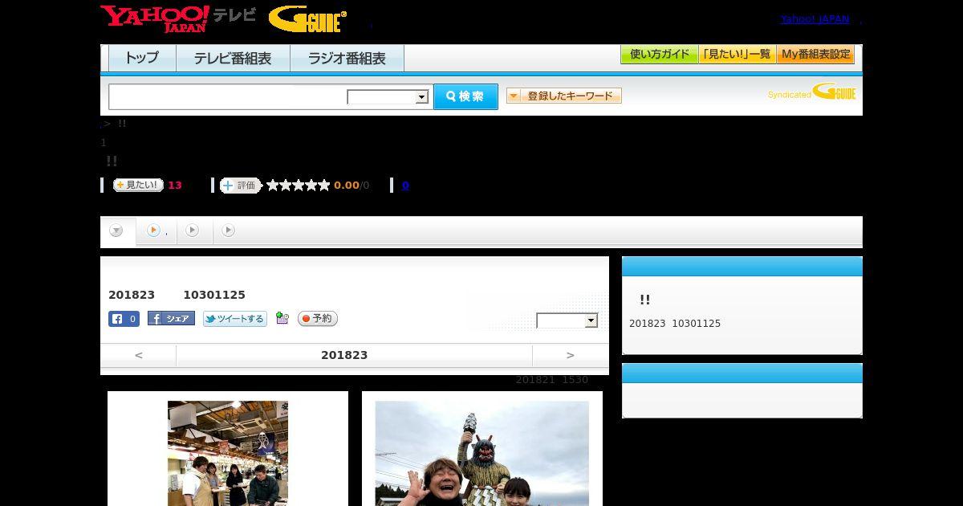Open the dropdown next to search field
This screenshot has width=963, height=506.
(x=388, y=97)
